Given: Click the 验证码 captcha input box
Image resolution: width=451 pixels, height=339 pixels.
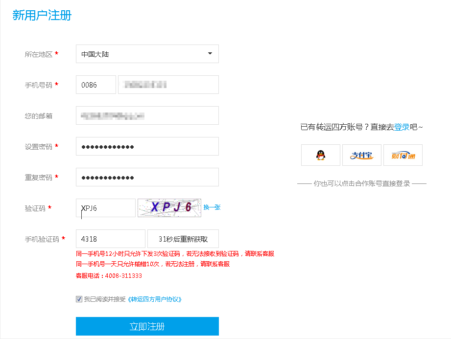Looking at the screenshot, I should point(105,207).
